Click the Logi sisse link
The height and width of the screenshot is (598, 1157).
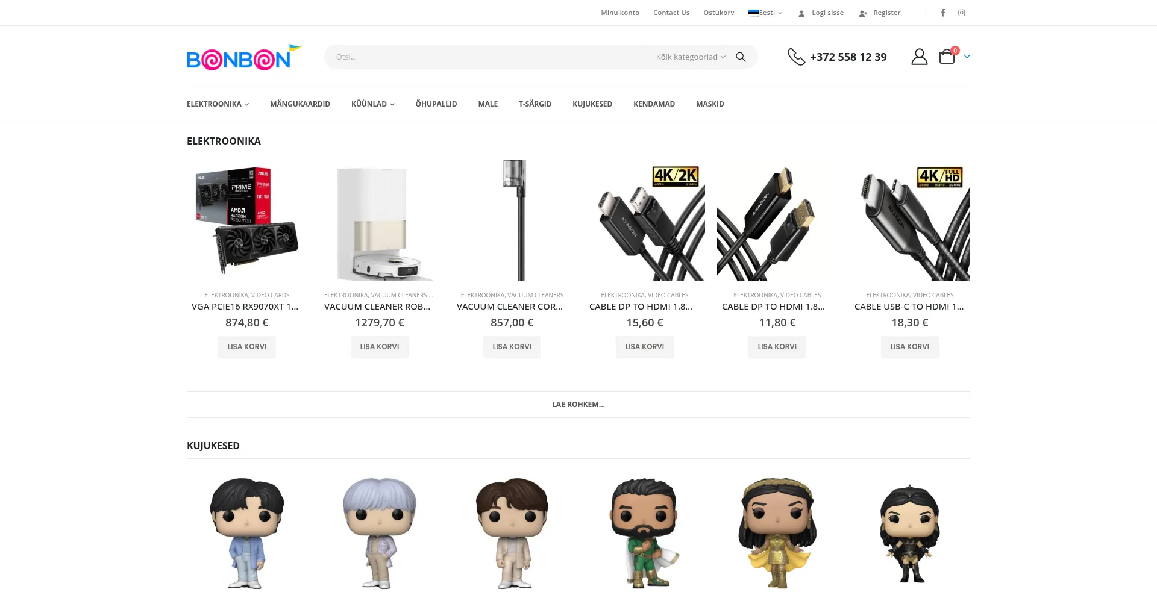[x=827, y=13]
